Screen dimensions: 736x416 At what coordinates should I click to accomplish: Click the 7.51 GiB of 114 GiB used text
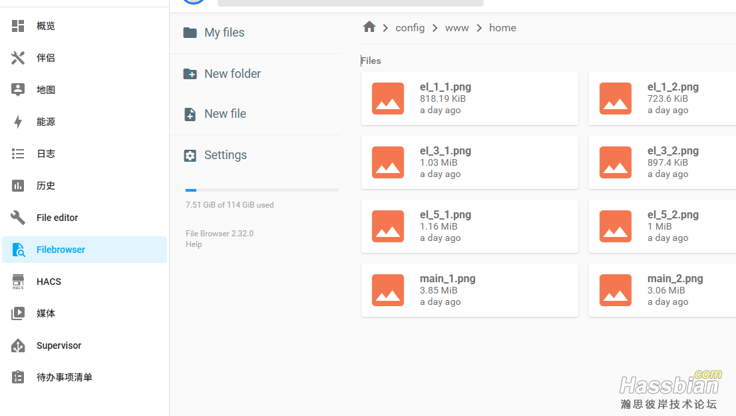click(x=230, y=205)
